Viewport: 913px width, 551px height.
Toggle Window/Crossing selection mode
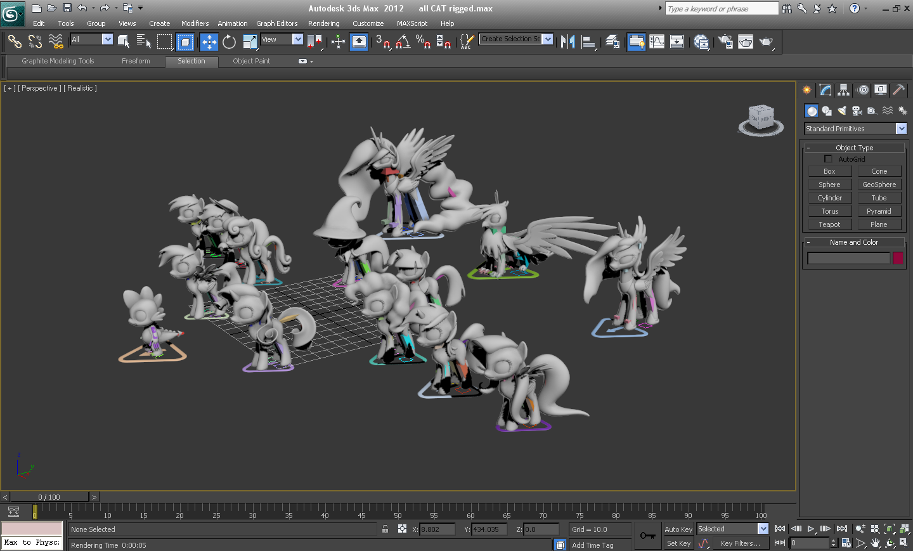point(185,42)
